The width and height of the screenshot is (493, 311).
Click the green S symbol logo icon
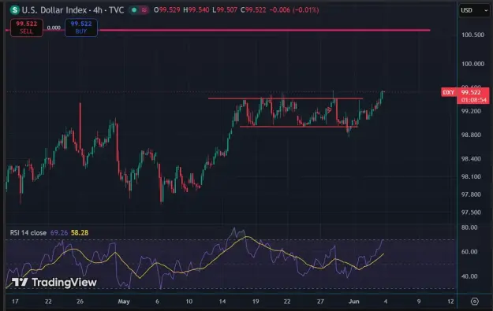[14, 10]
